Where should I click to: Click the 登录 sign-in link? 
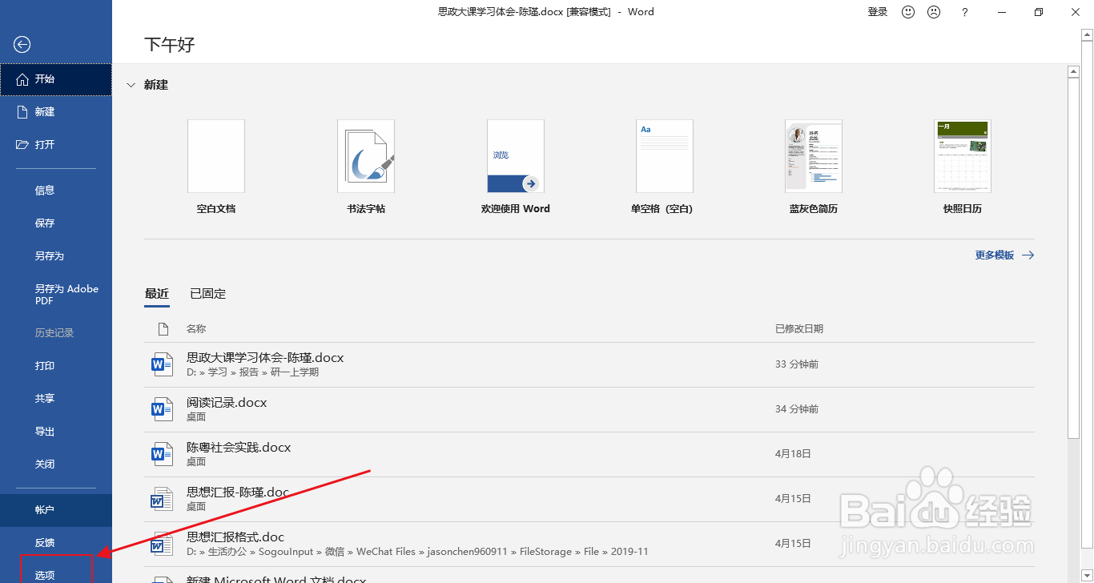(878, 12)
